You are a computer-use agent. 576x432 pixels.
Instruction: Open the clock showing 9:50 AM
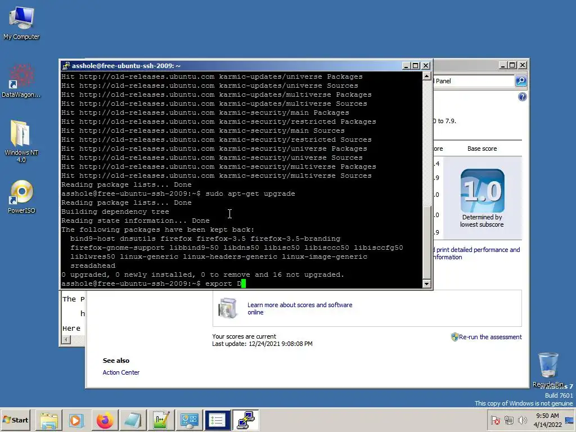[547, 420]
